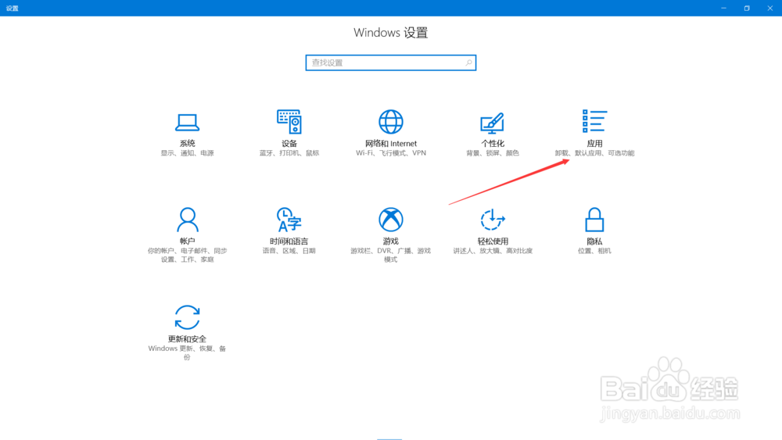Screen dimensions: 782x440
Task: Click the 轻松使用 label
Action: click(x=493, y=241)
